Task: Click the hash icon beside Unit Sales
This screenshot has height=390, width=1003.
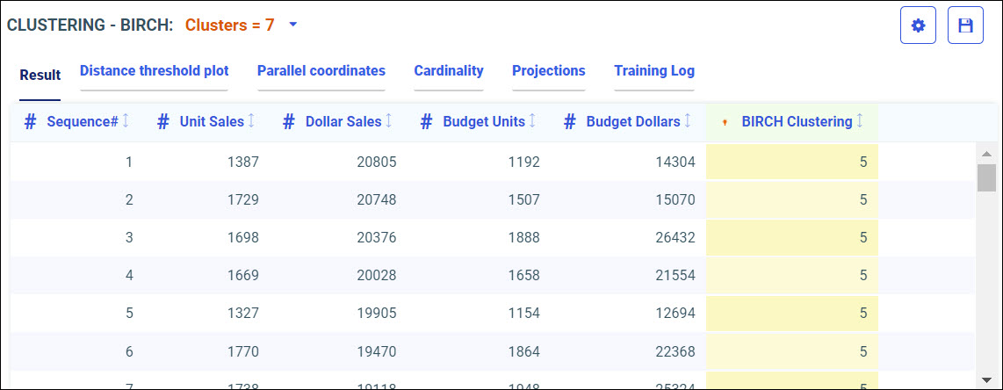Action: click(x=162, y=122)
